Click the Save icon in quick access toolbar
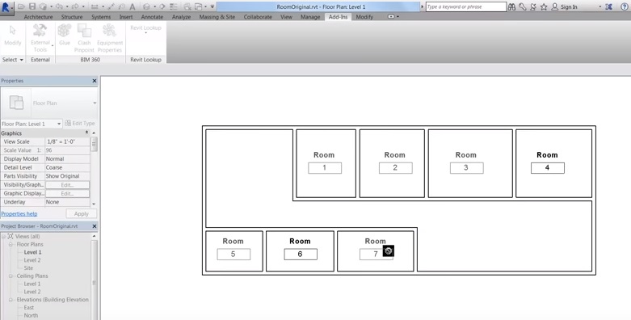This screenshot has height=320, width=631. click(32, 6)
